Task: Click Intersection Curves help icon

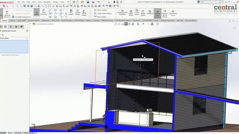Action: click(x=27, y=31)
